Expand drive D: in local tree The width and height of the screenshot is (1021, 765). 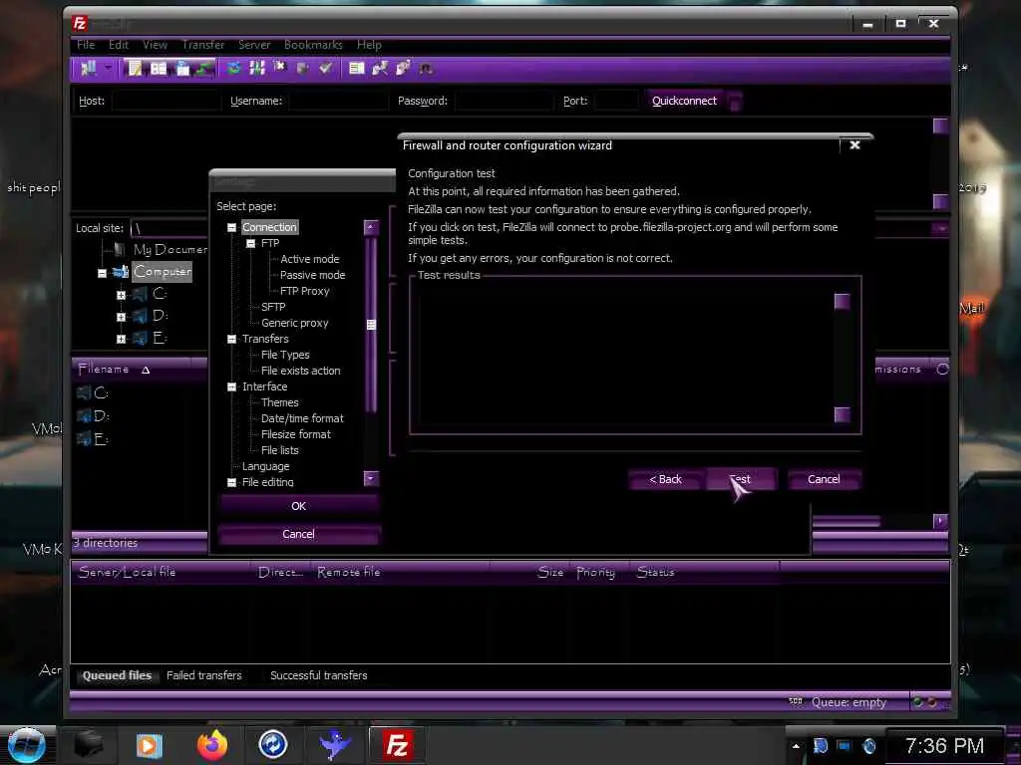(x=121, y=318)
